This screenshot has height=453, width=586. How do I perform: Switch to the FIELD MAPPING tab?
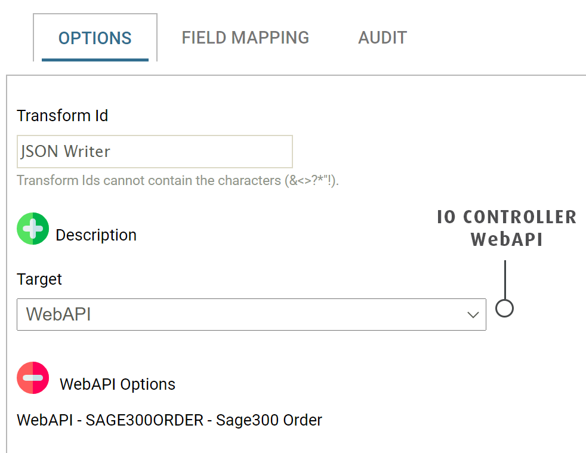(x=245, y=38)
